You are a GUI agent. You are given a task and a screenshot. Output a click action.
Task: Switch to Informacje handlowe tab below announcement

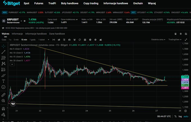pos(36,34)
